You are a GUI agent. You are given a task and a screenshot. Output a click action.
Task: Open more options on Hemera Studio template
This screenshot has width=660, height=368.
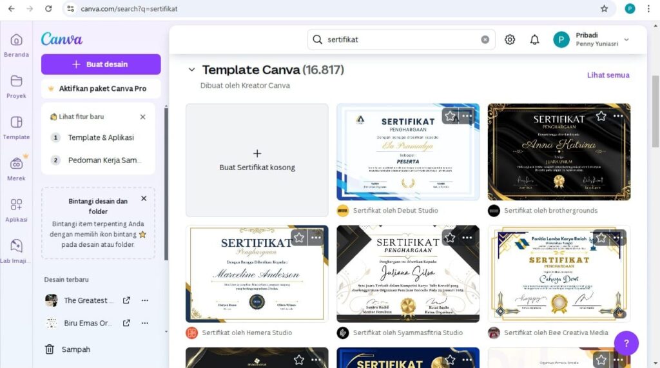tap(316, 238)
